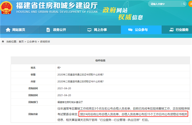This screenshot has width=192, height=125.
Task: Go to 咨询投诉 breadcrumb link
Action: point(45,42)
